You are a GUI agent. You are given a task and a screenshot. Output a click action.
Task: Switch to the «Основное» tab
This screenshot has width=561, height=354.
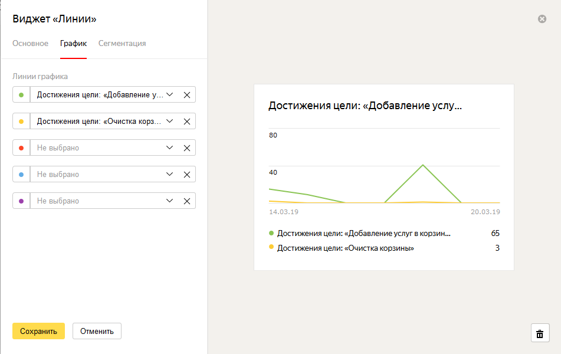coord(31,43)
